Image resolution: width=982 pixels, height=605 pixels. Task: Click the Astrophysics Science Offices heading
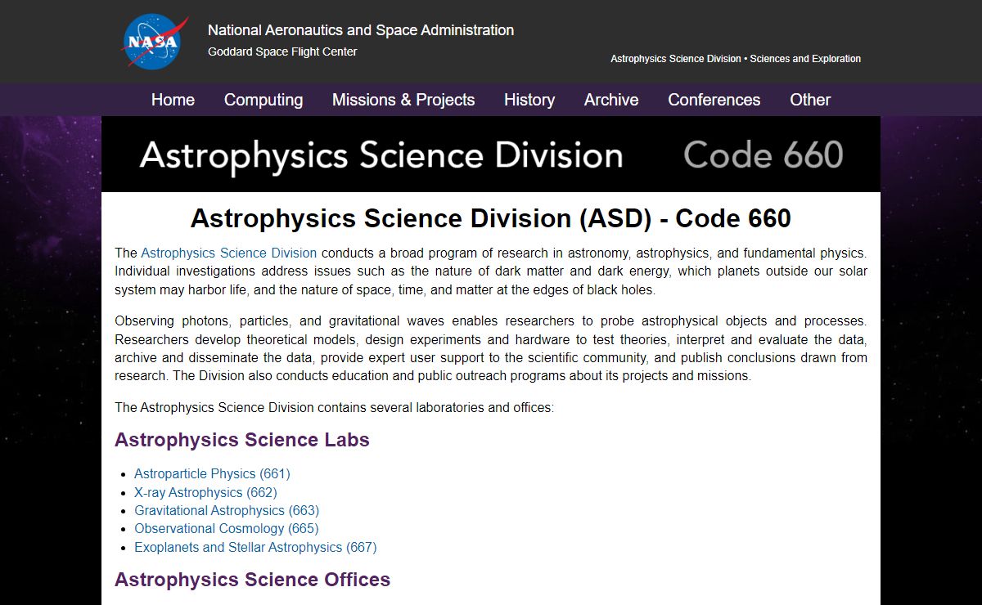coord(252,580)
